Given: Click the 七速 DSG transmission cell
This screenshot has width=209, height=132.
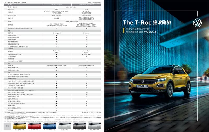Looking at the screenshot, I should [x=71, y=21].
